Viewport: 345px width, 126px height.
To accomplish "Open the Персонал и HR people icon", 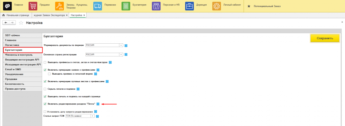I will [156, 6].
